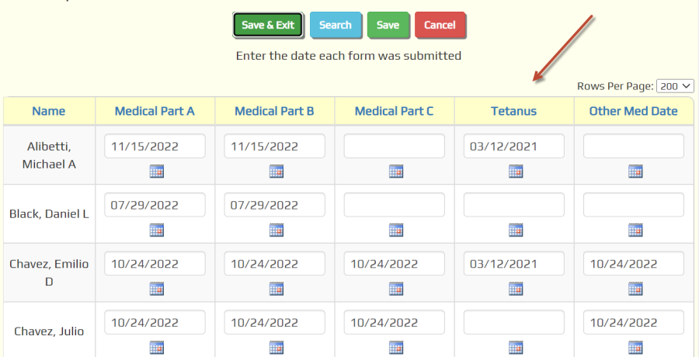699x357 pixels.
Task: Click the red Cancel button
Action: coord(440,25)
